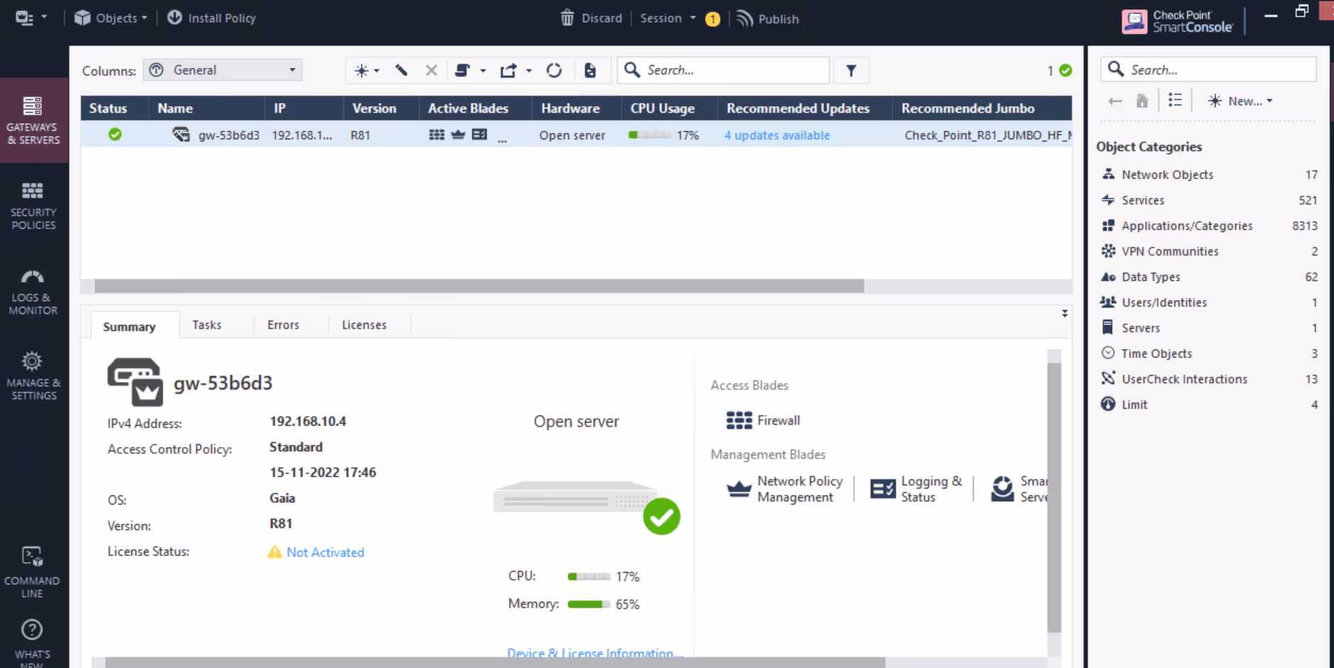Image resolution: width=1334 pixels, height=668 pixels.
Task: Click the gateway table horizontal scrollbar
Action: [x=479, y=286]
